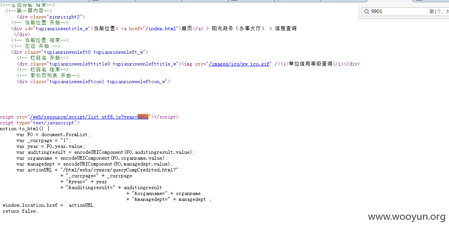Click the line var _currpage = "1"
The width and height of the screenshot is (449, 228).
[44, 140]
